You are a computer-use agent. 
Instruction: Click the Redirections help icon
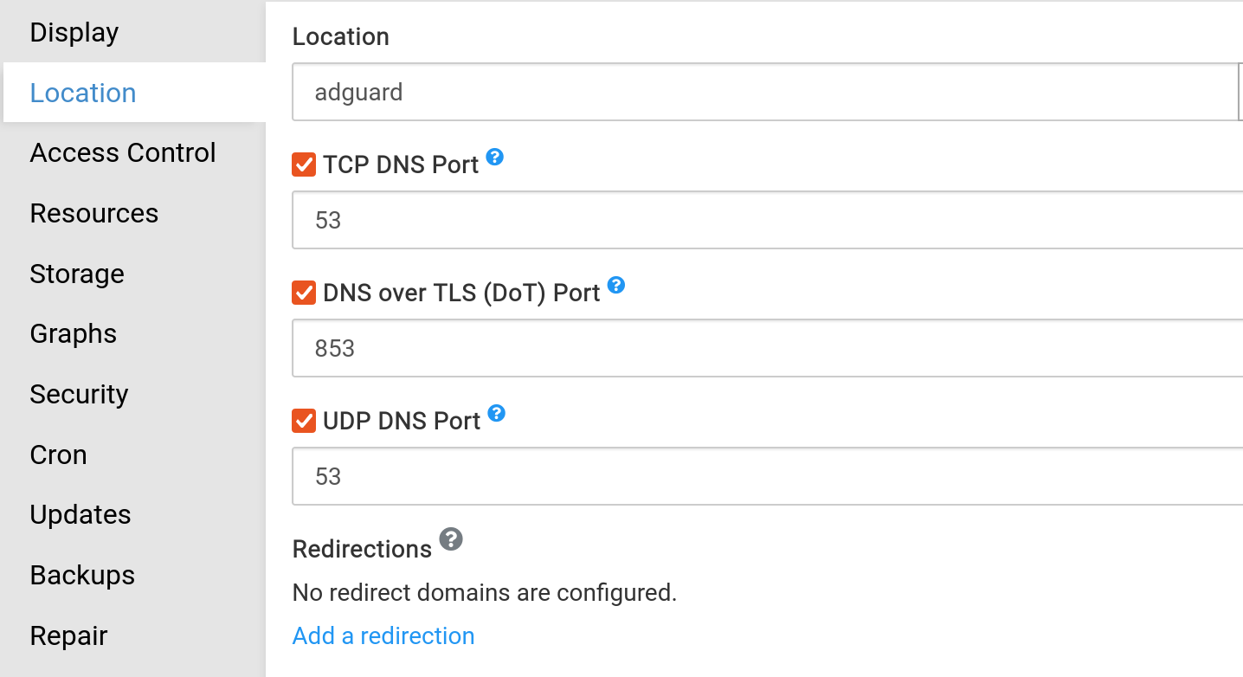[451, 540]
